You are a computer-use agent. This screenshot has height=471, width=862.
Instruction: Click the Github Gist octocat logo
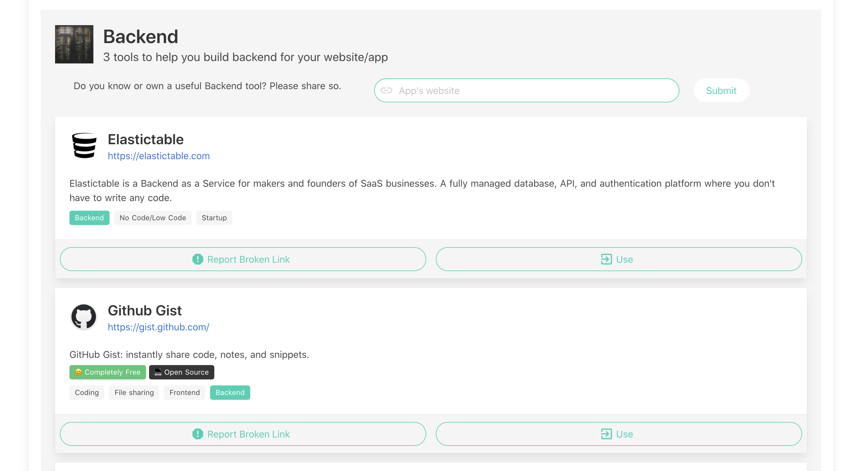pos(84,317)
